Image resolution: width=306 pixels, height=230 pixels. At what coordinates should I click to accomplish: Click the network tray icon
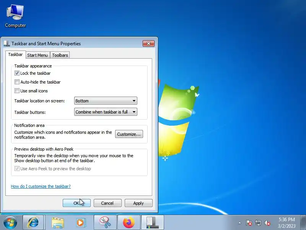(258, 223)
